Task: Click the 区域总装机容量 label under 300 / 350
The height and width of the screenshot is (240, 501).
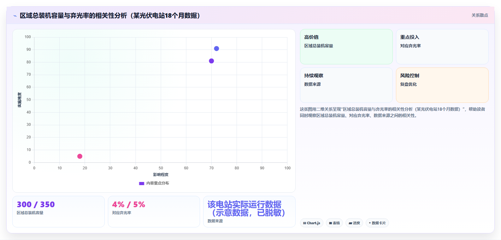Action: click(x=30, y=213)
